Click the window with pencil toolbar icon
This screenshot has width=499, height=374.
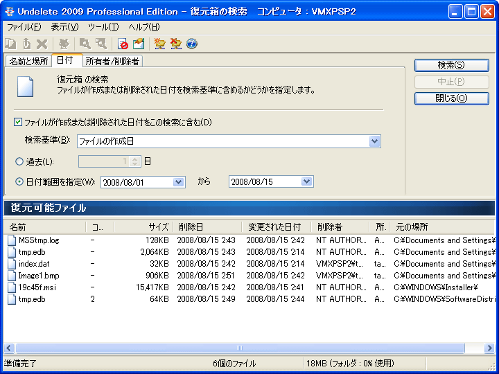[139, 44]
